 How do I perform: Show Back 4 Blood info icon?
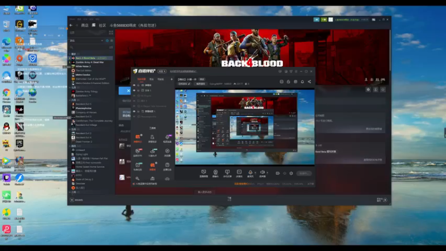[x=375, y=89]
